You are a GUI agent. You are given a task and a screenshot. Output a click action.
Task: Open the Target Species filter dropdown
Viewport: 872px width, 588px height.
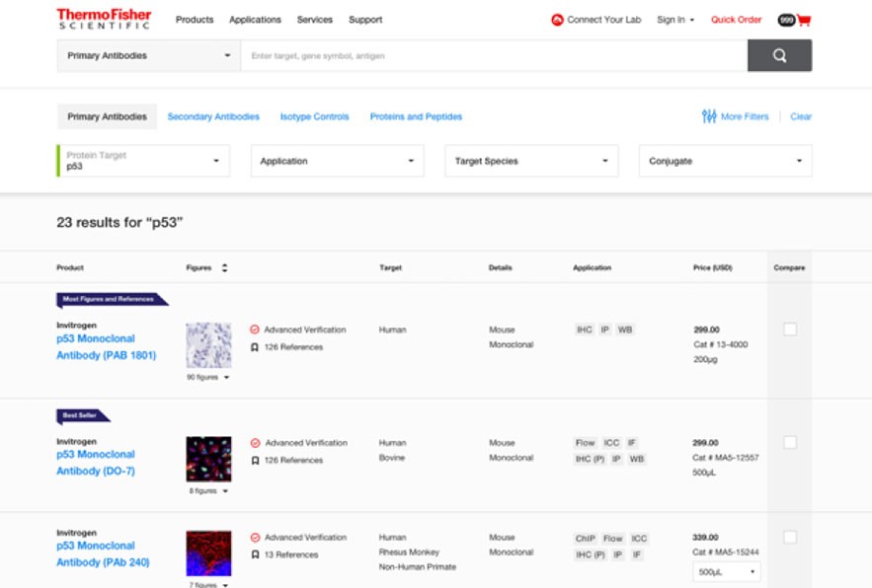coord(531,161)
